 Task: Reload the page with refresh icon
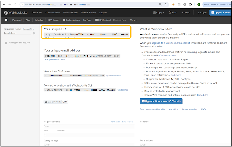pyautogui.click(x=15, y=5)
